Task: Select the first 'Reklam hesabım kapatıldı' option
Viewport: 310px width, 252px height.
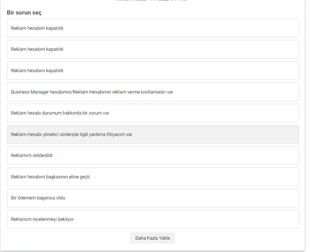Action: click(152, 28)
